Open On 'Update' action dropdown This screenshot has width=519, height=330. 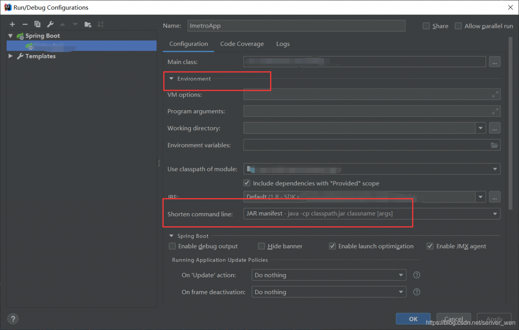tap(401, 275)
